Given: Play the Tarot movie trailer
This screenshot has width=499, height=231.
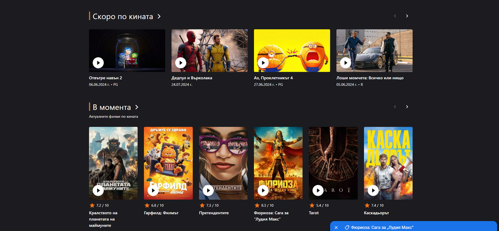Looking at the screenshot, I should coord(318,191).
